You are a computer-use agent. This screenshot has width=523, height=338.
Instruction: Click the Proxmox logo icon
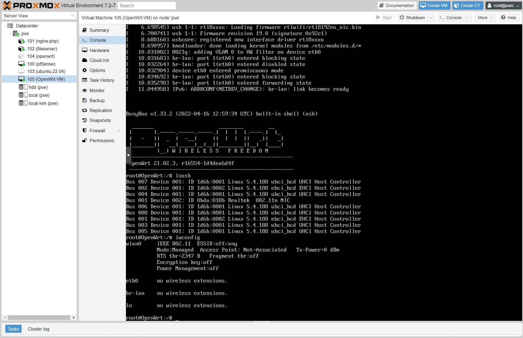(x=7, y=6)
